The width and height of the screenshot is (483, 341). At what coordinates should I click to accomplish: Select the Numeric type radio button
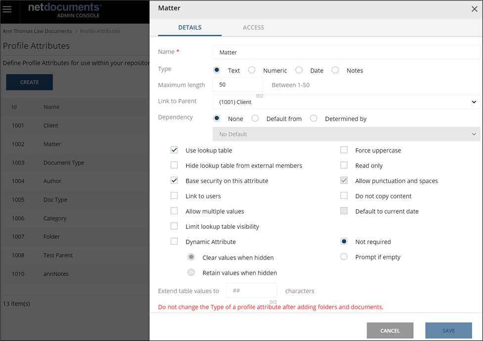[x=252, y=70]
